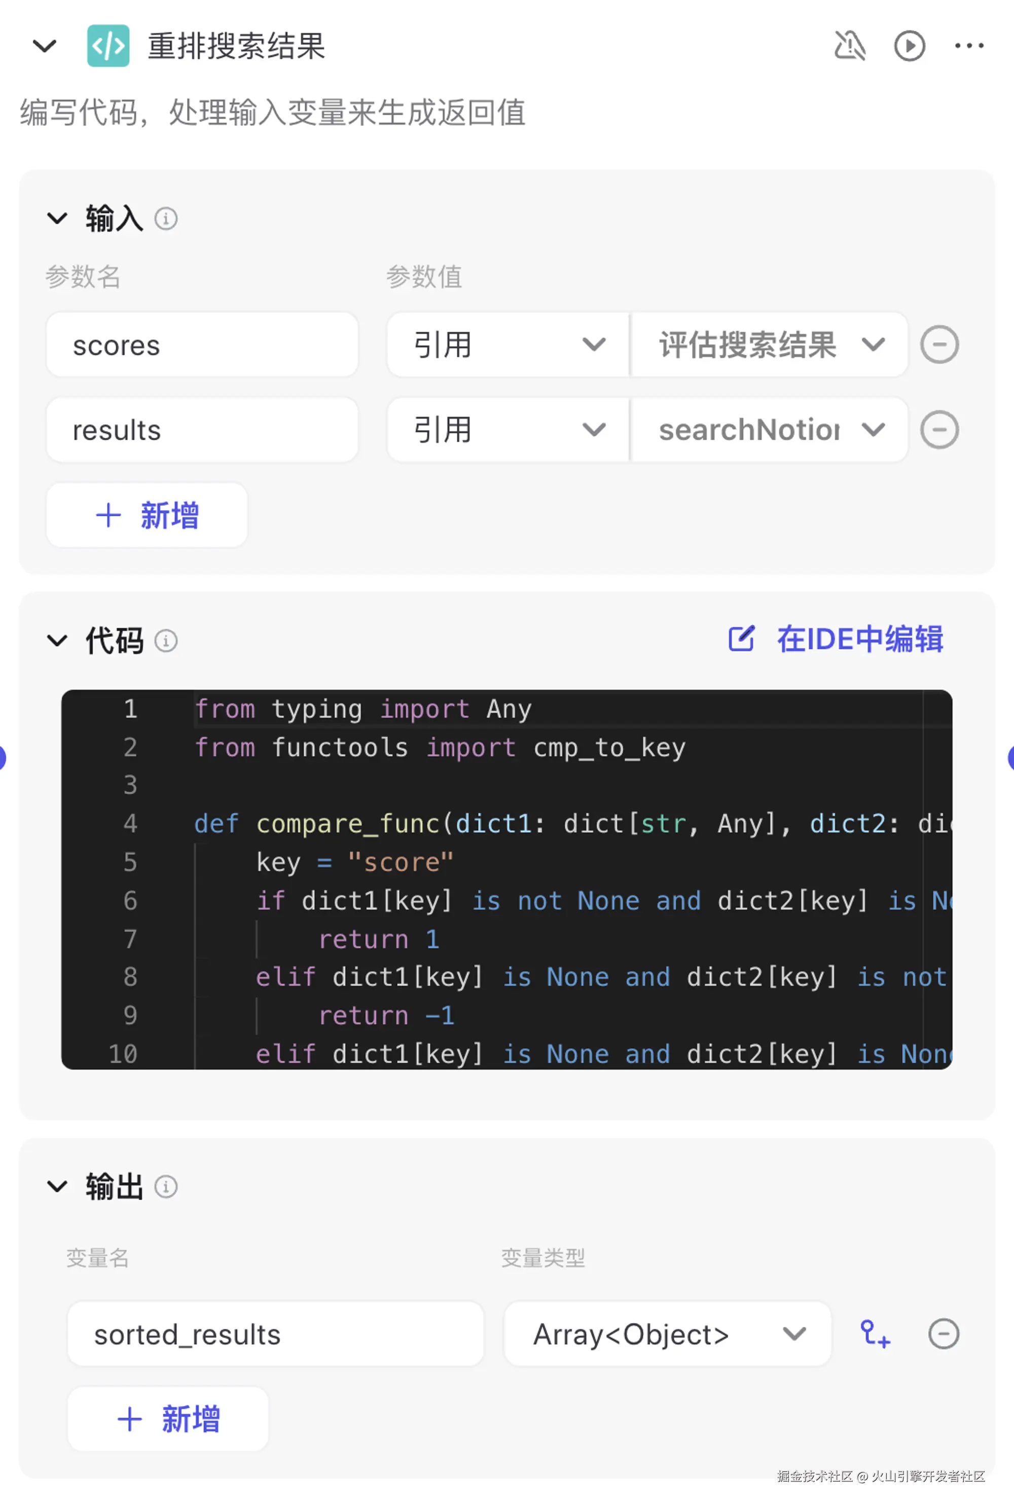Click the teal code node icon
The image size is (1014, 1512).
pos(108,46)
